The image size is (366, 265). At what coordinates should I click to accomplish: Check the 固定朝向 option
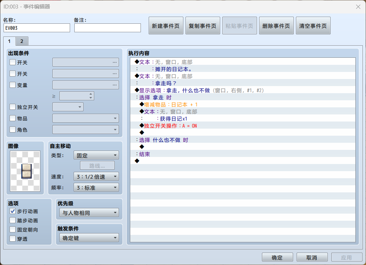[x=13, y=230]
